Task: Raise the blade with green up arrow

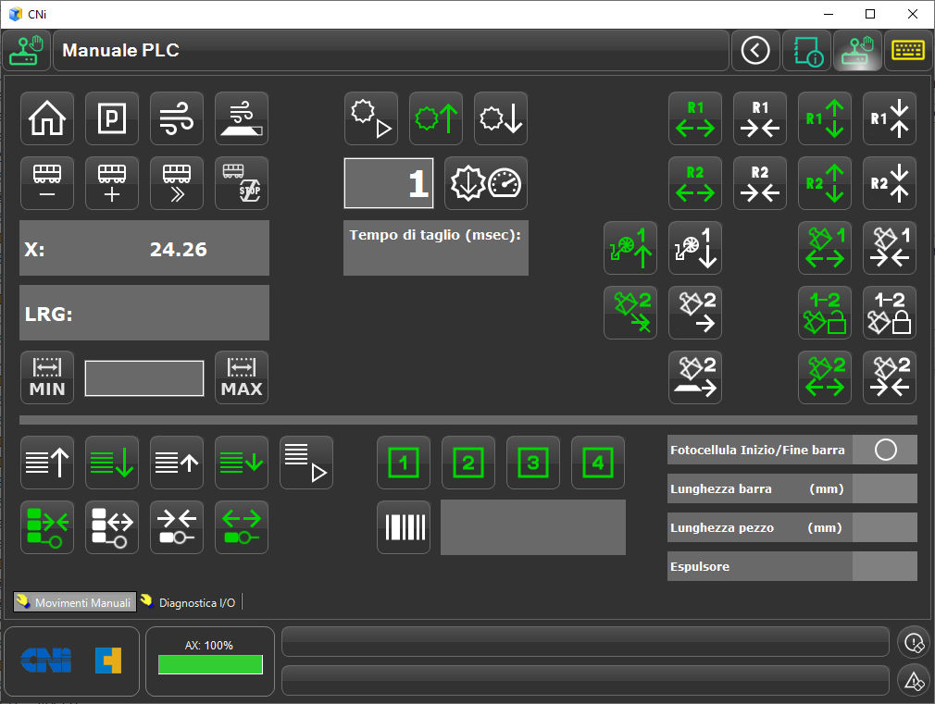Action: point(436,118)
